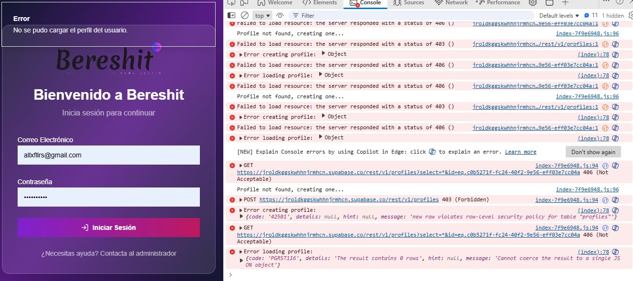This screenshot has width=633, height=281.
Task: Open (index):78 link on the PGRST116 error
Action: pyautogui.click(x=593, y=252)
